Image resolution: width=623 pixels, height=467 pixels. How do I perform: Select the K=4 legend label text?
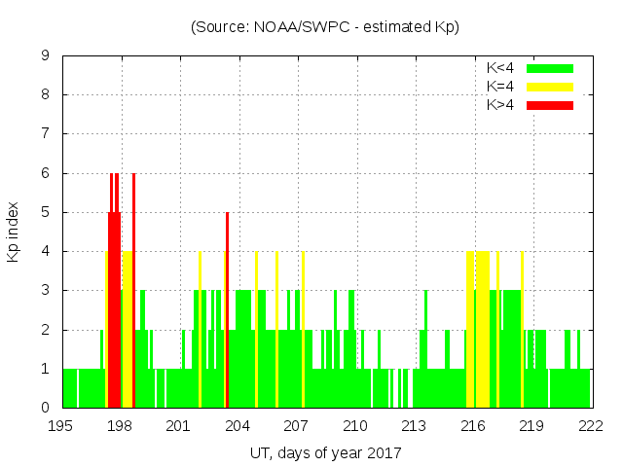(x=500, y=87)
